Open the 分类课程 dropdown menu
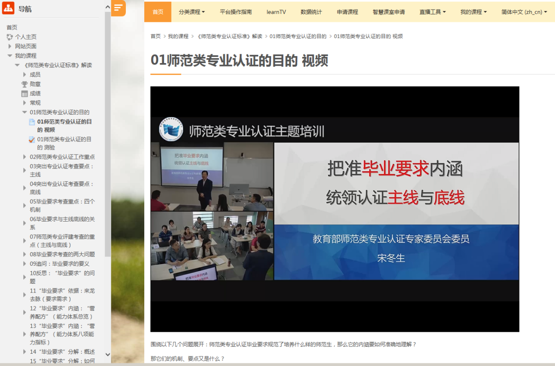The image size is (555, 366). tap(192, 12)
